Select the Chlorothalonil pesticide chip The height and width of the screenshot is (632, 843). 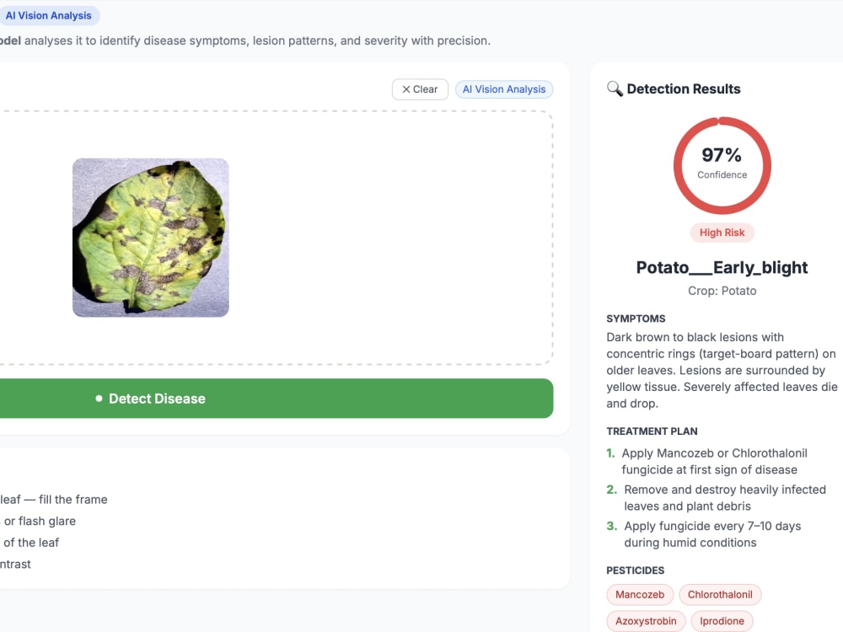pyautogui.click(x=720, y=594)
